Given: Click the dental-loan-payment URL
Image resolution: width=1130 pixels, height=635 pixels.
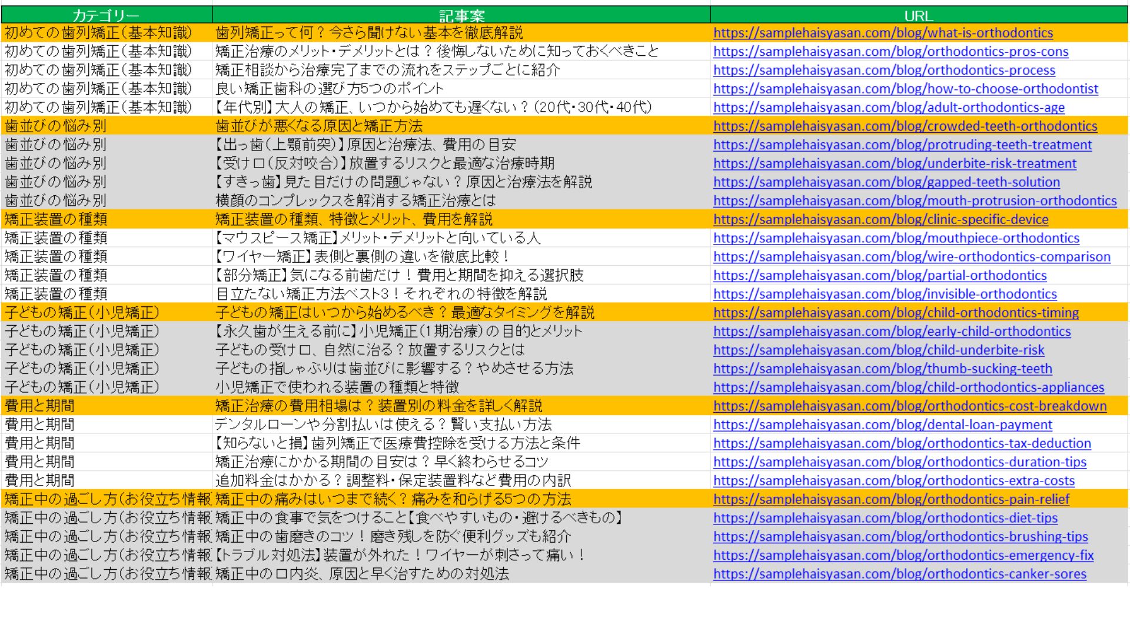Looking at the screenshot, I should point(882,425).
